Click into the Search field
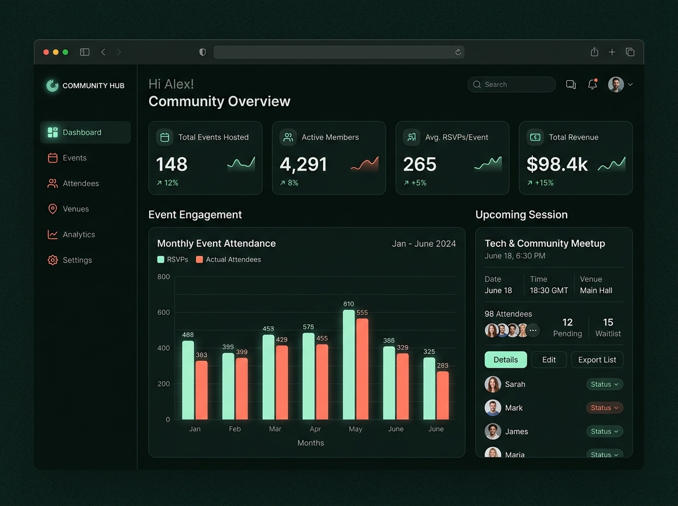Viewport: 678px width, 506px height. click(x=512, y=85)
